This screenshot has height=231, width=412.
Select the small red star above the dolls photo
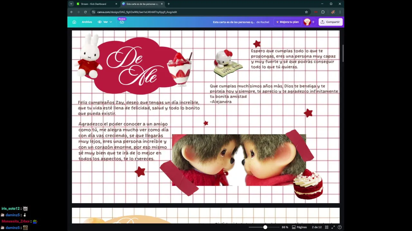[x=206, y=123]
